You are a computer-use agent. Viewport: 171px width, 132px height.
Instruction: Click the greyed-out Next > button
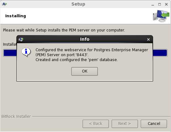(x=125, y=124)
